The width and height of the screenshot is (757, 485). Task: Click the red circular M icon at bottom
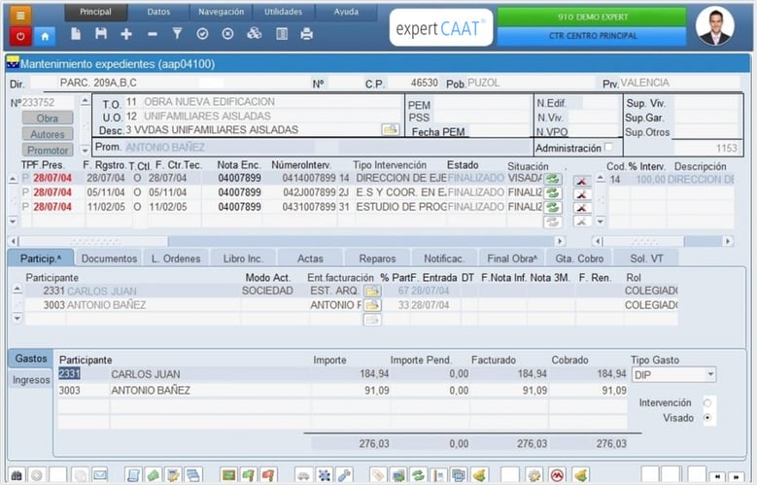(557, 476)
